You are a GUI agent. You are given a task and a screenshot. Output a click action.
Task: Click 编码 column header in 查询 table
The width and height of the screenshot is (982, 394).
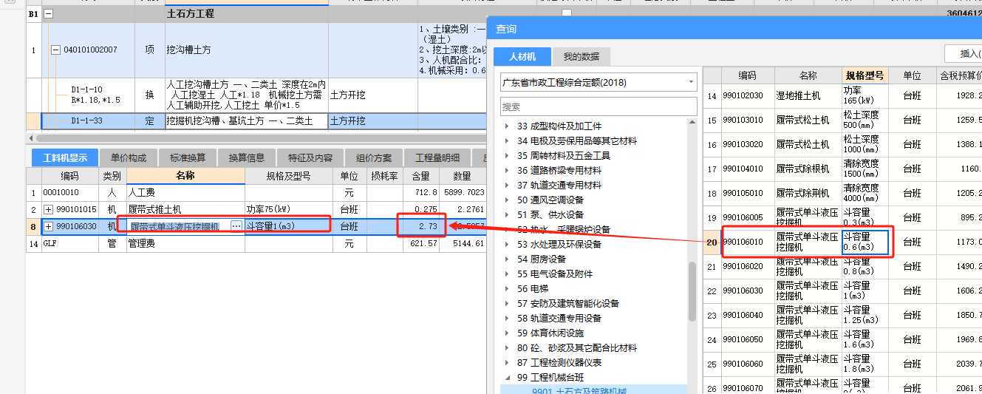747,75
